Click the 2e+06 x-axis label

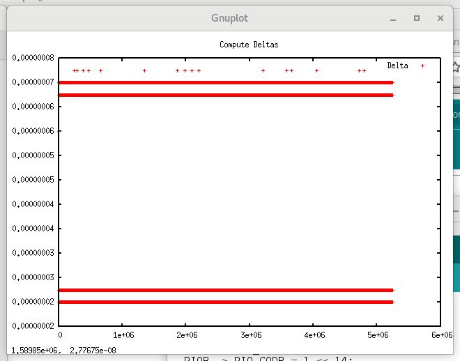click(187, 335)
